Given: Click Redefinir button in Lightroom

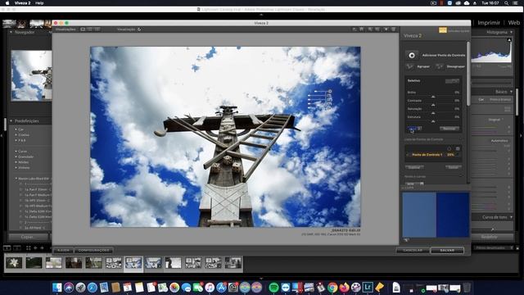Looking at the screenshot, I should pos(490,237).
